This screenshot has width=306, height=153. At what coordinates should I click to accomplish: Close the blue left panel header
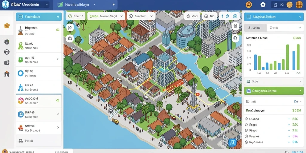58,17
